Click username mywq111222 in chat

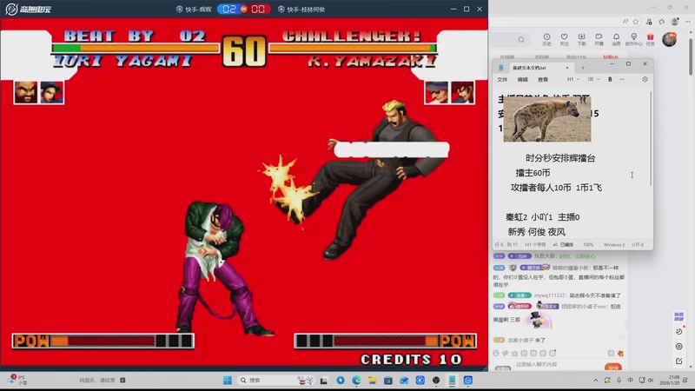click(550, 295)
